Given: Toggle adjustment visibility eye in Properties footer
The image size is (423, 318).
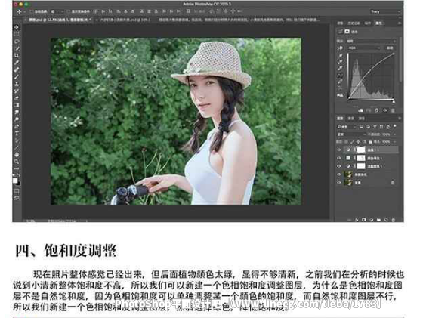Looking at the screenshot, I should click(x=385, y=110).
